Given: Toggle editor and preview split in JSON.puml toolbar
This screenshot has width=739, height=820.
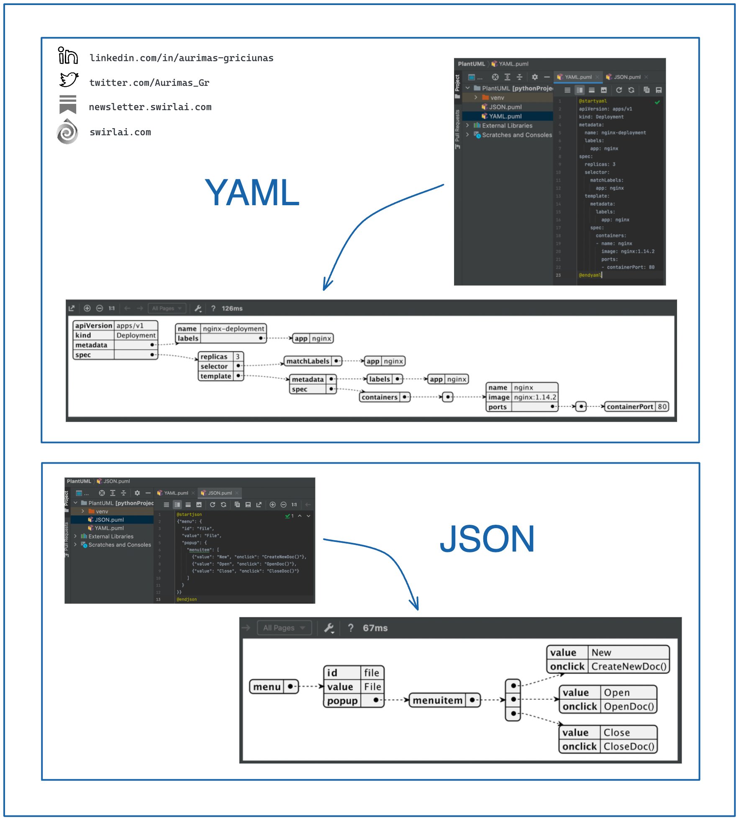Looking at the screenshot, I should coord(177,505).
